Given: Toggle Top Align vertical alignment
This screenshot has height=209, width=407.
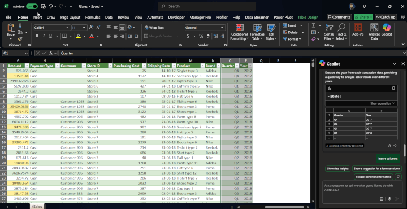Looking at the screenshot, I should click(x=109, y=27).
